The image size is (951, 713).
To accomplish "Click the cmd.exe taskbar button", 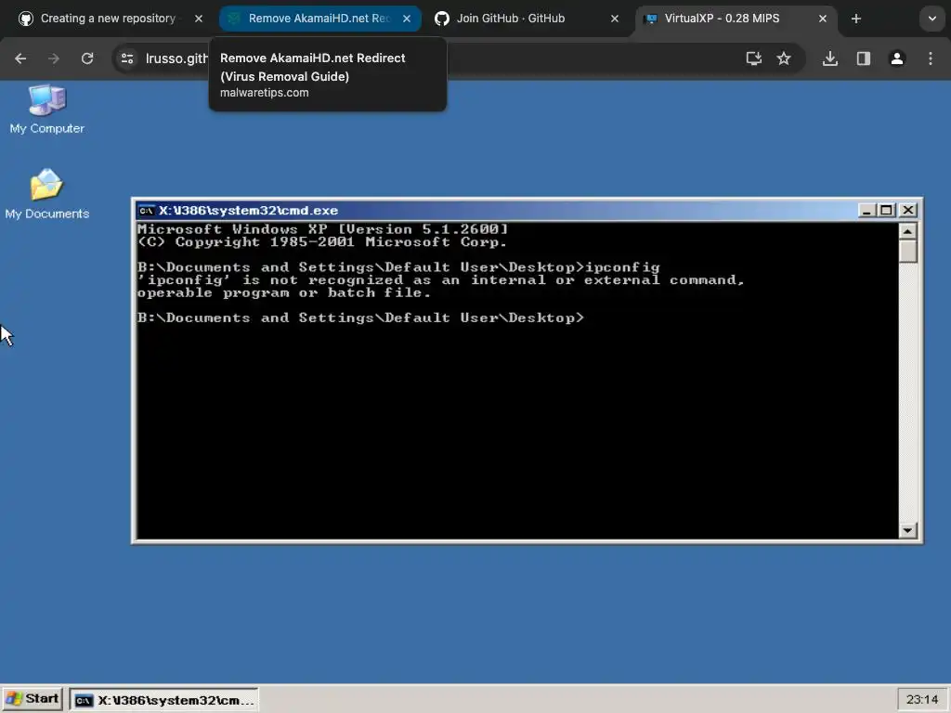I will pos(163,700).
